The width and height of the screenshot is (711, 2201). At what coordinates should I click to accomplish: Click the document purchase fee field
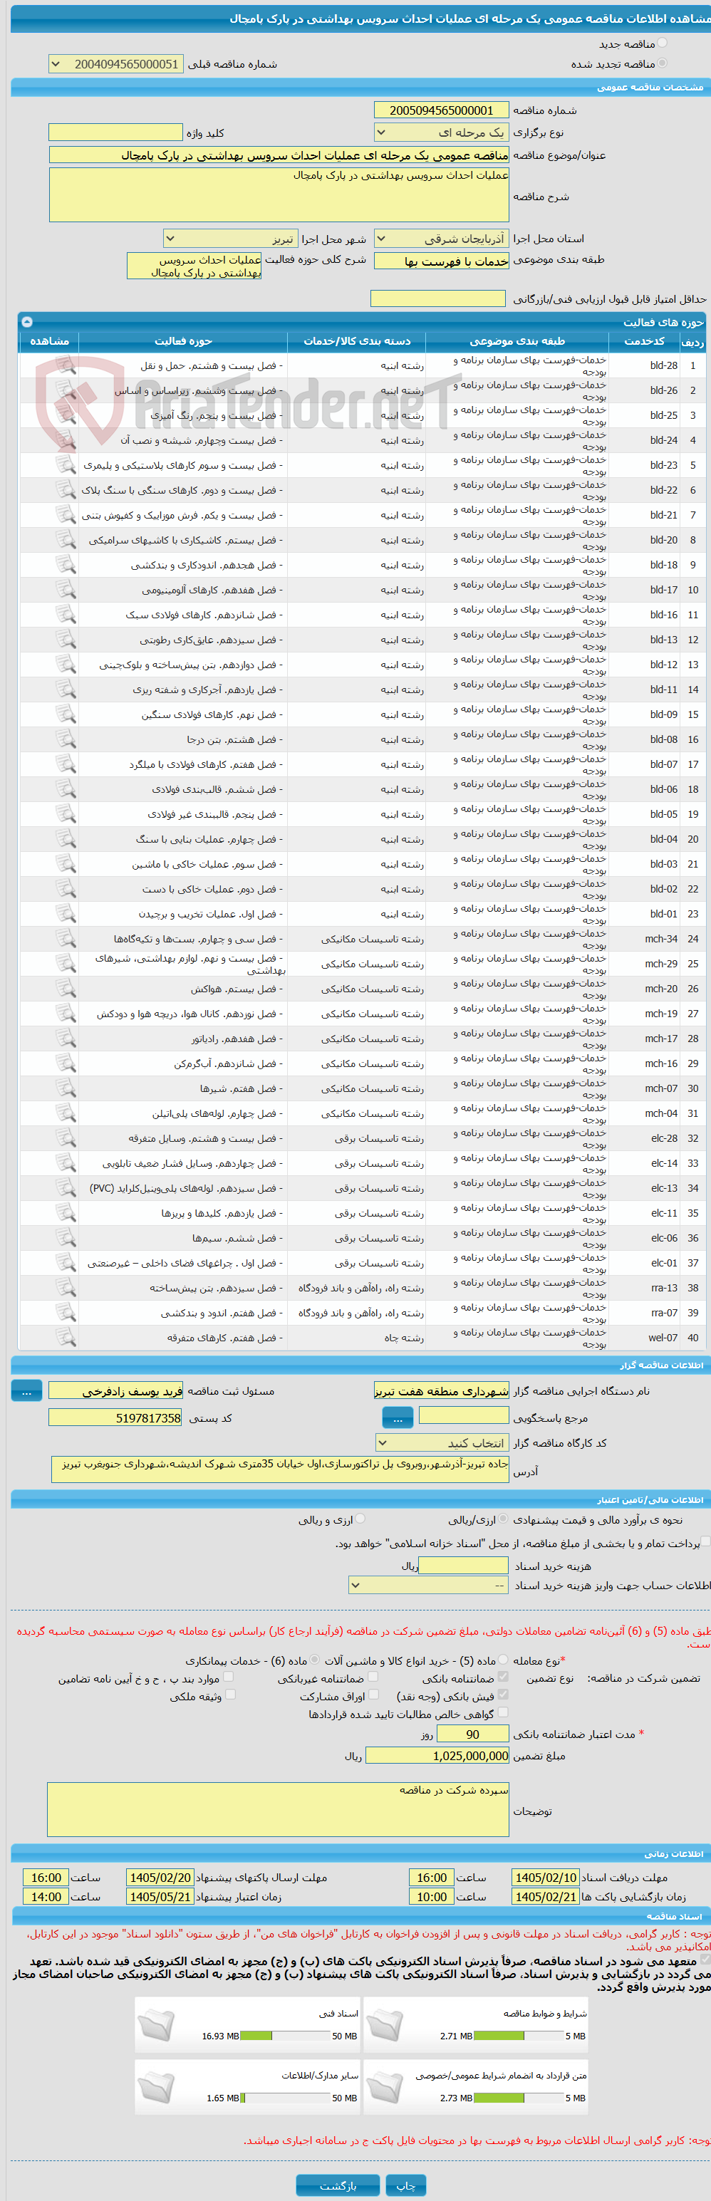pos(463,1566)
